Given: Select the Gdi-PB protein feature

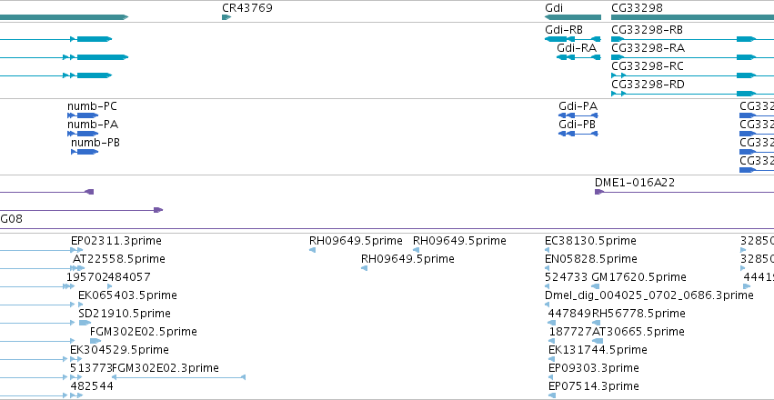Looking at the screenshot, I should coord(578,134).
